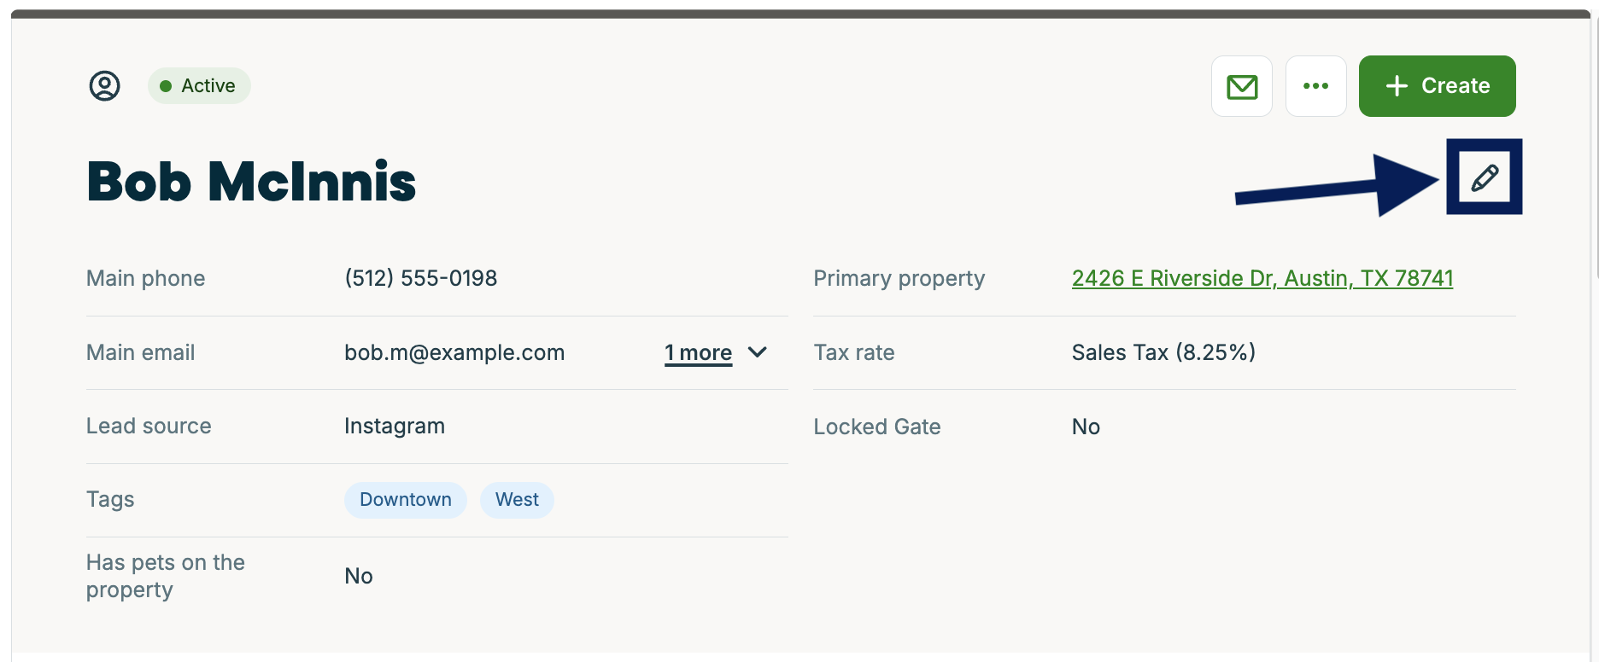Screen dimensions: 1599x662
Task: Click the Active status pill
Action: [199, 85]
